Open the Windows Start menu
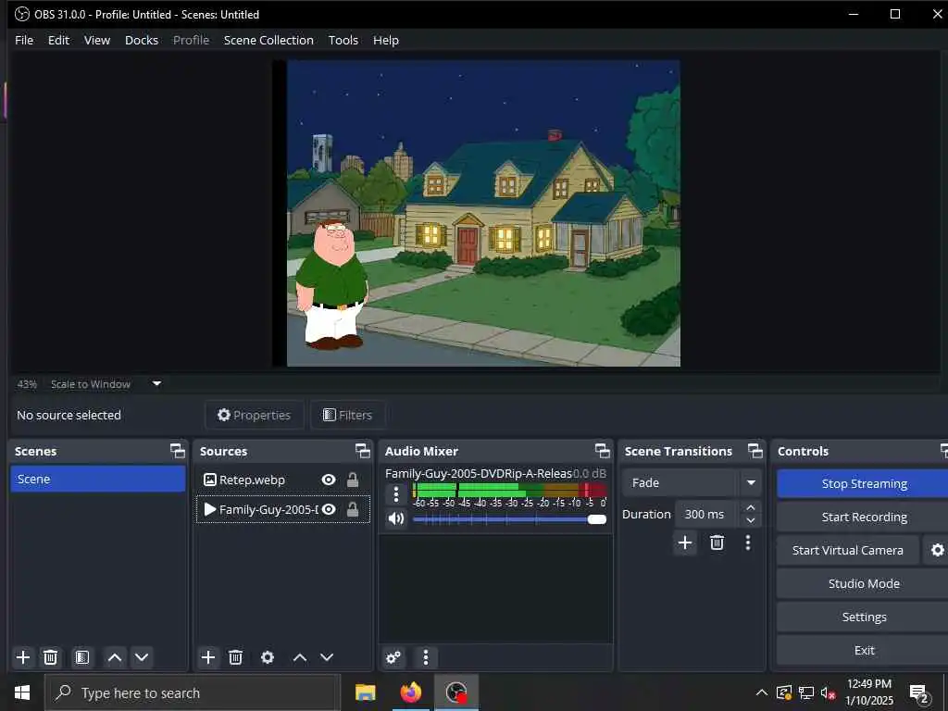The image size is (948, 711). (x=22, y=692)
